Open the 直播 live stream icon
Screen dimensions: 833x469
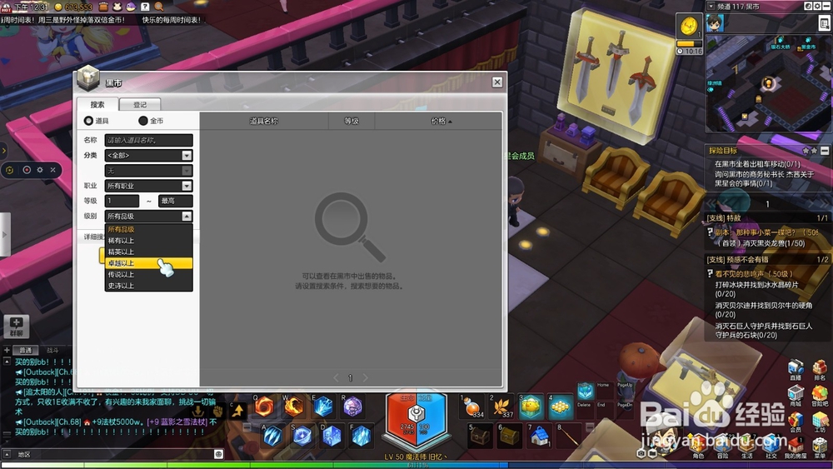tap(796, 369)
